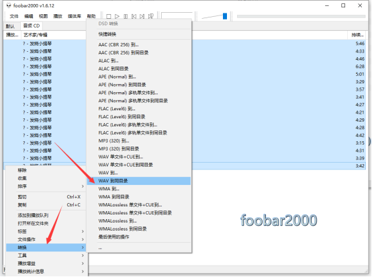This screenshot has height=277, width=372.
Task: Click the Next track icon
Action: tap(142, 16)
